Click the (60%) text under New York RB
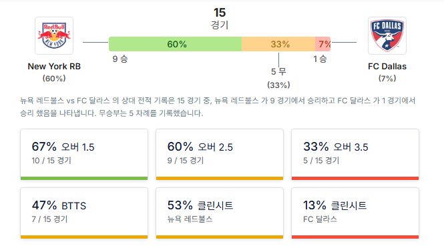 54,78
